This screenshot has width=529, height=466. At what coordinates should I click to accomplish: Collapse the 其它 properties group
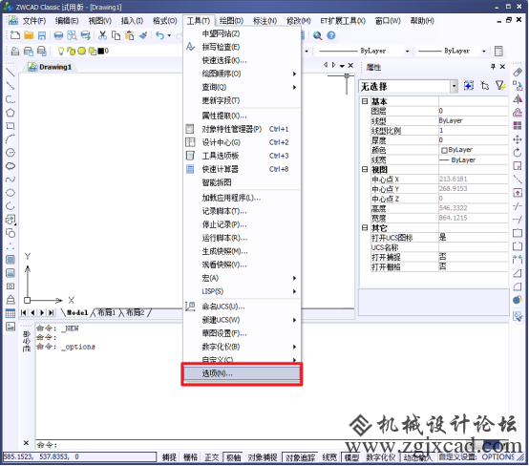365,228
